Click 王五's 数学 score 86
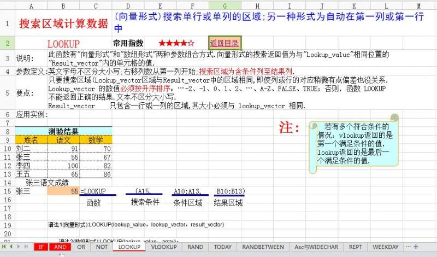This screenshot has width=437, height=257. pos(96,174)
